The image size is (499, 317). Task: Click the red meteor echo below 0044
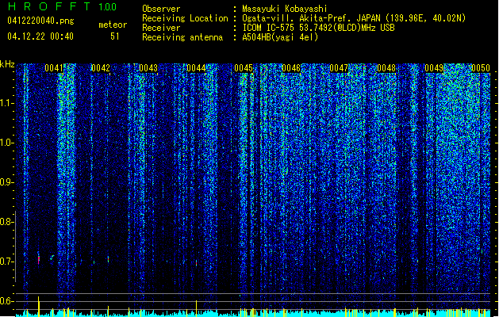coord(197,263)
